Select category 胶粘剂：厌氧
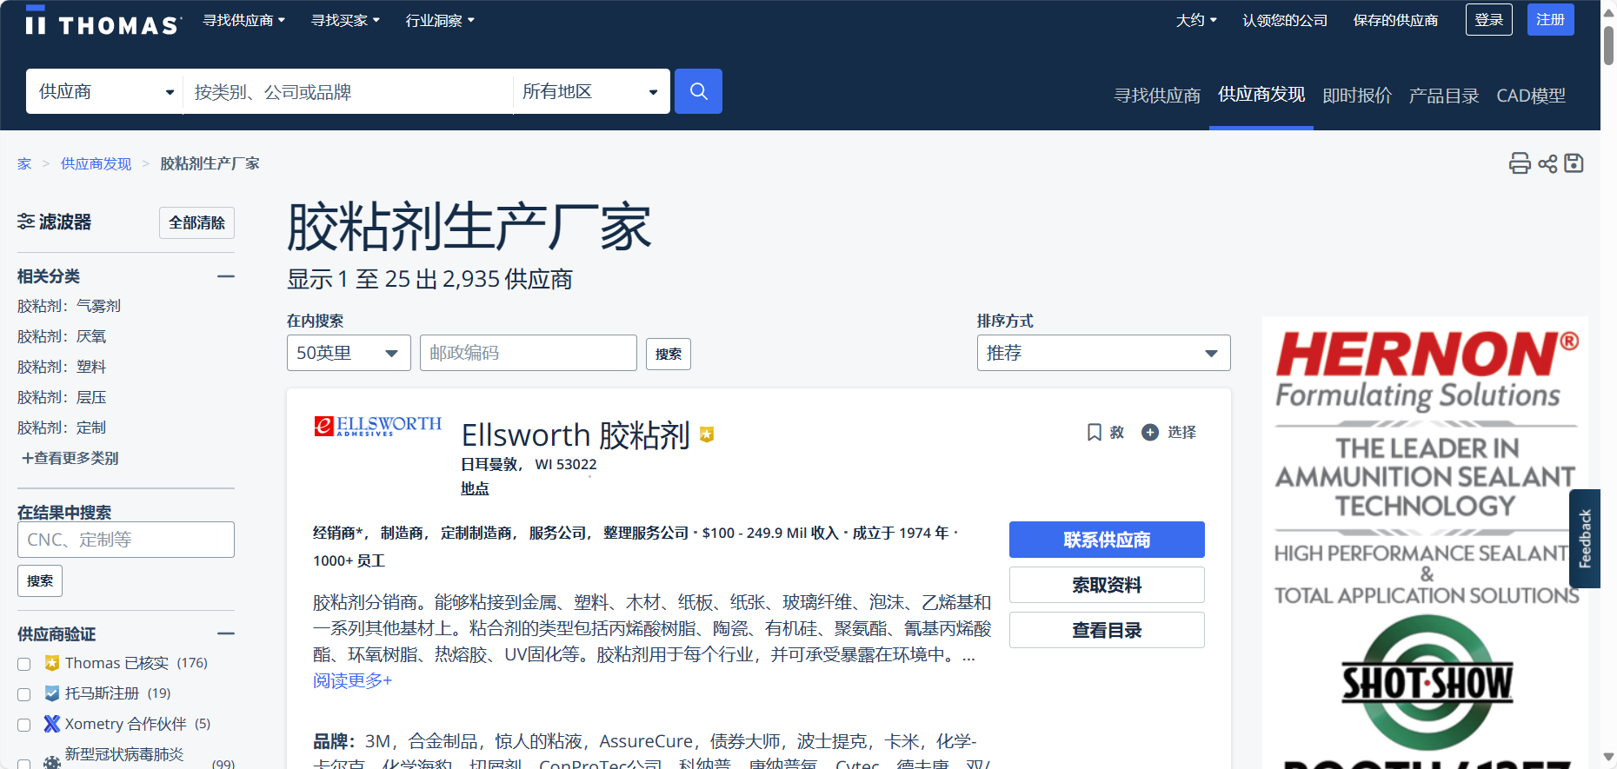The width and height of the screenshot is (1617, 769). pos(62,336)
